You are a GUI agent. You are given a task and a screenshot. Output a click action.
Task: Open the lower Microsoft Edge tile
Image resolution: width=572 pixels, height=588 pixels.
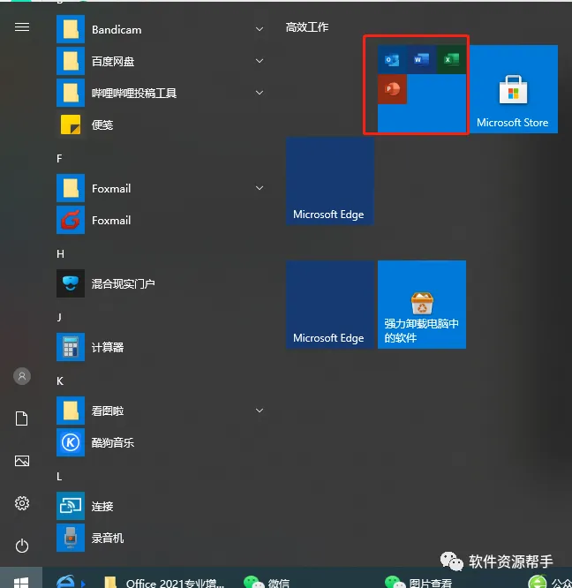[330, 305]
